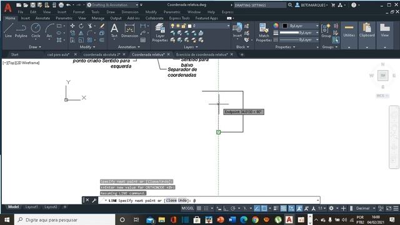This screenshot has height=225, width=400.
Task: Toggle object snap tracking in status bar
Action: (257, 208)
